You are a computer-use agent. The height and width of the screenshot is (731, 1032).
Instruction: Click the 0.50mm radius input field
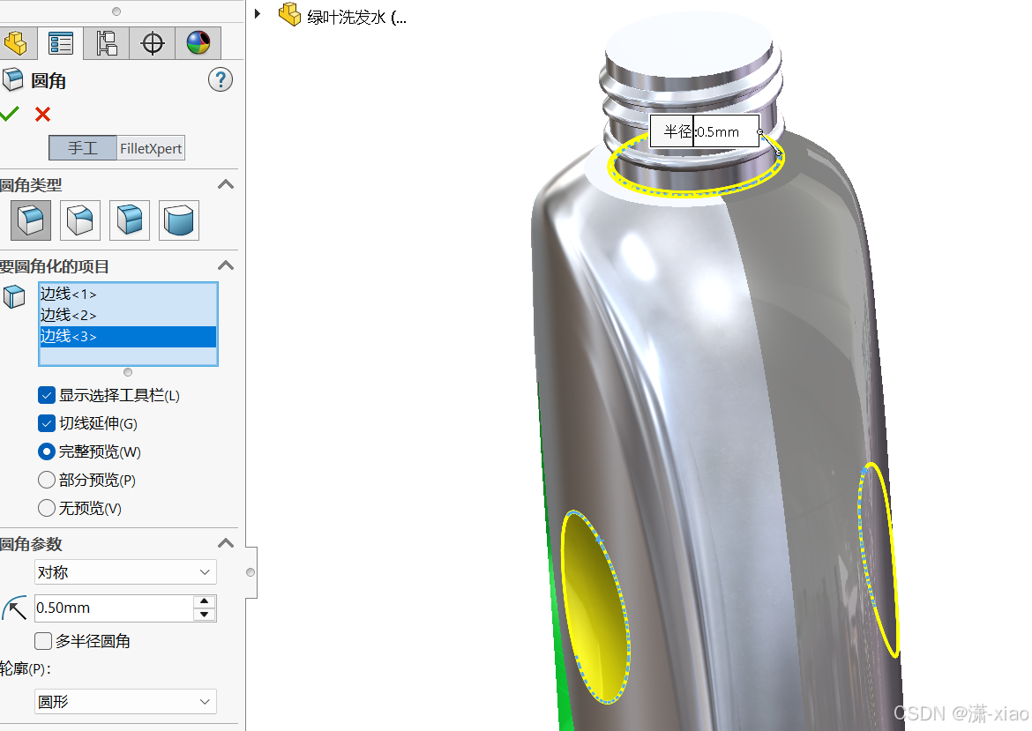[x=114, y=608]
